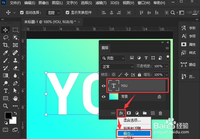Select the Frame tool

pos(15,45)
